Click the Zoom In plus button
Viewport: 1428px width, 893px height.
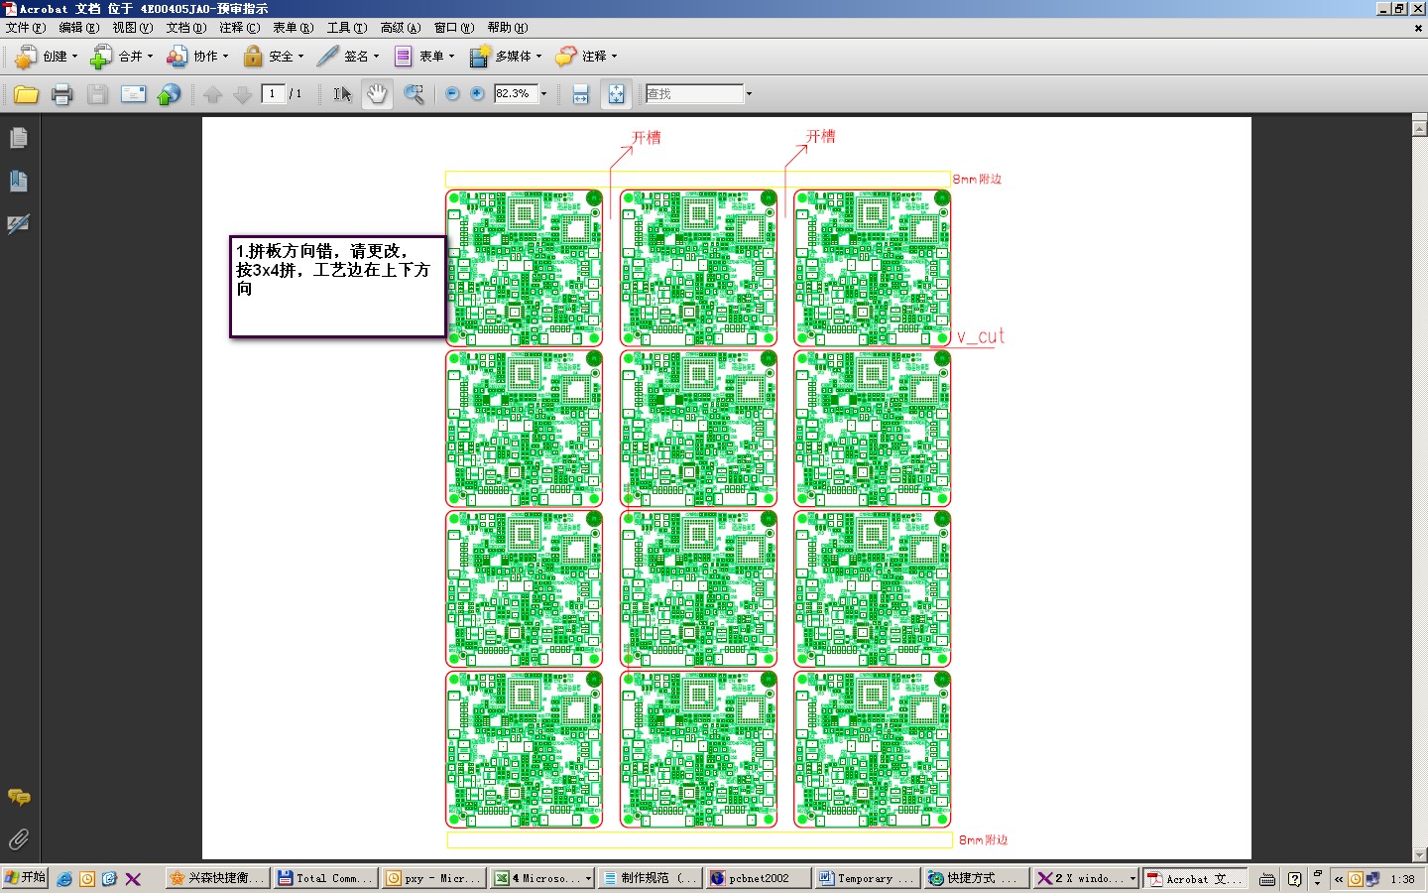click(477, 93)
